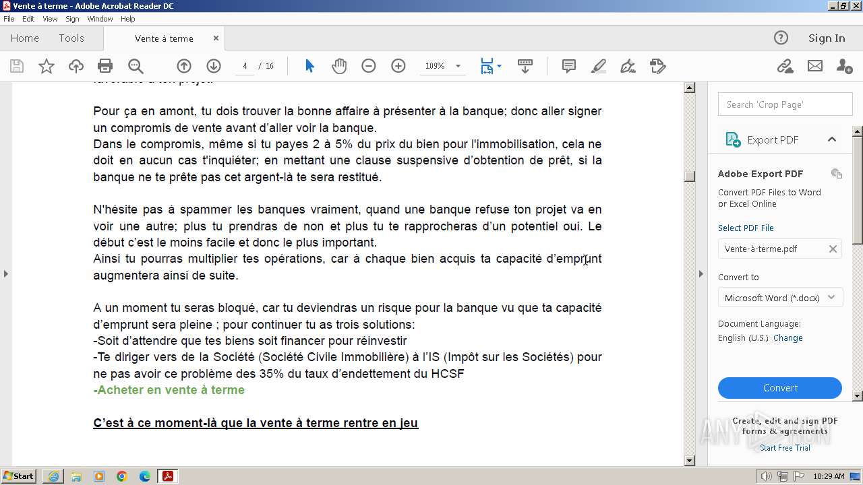The width and height of the screenshot is (863, 485).
Task: Open File Explorer from taskbar
Action: coord(76,476)
